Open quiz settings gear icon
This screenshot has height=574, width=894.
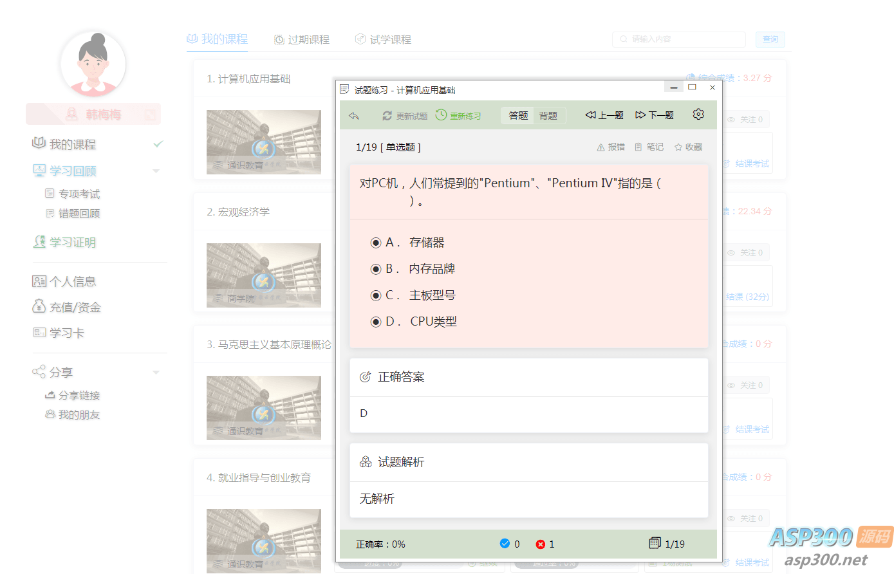point(698,115)
